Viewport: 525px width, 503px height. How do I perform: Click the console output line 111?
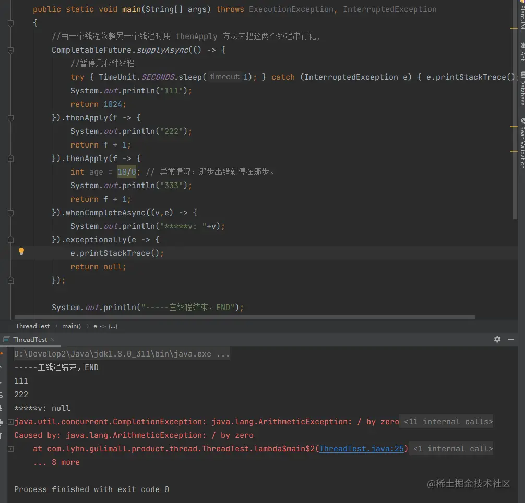[x=21, y=381]
